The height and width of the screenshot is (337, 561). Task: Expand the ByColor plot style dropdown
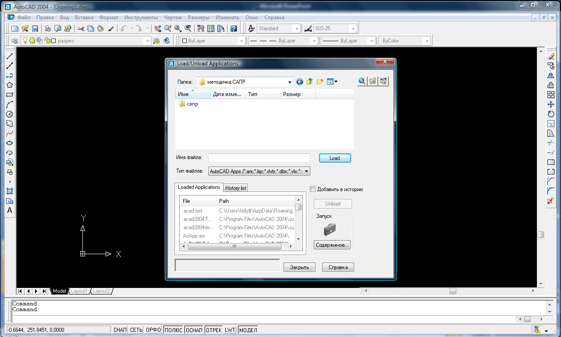[x=426, y=41]
